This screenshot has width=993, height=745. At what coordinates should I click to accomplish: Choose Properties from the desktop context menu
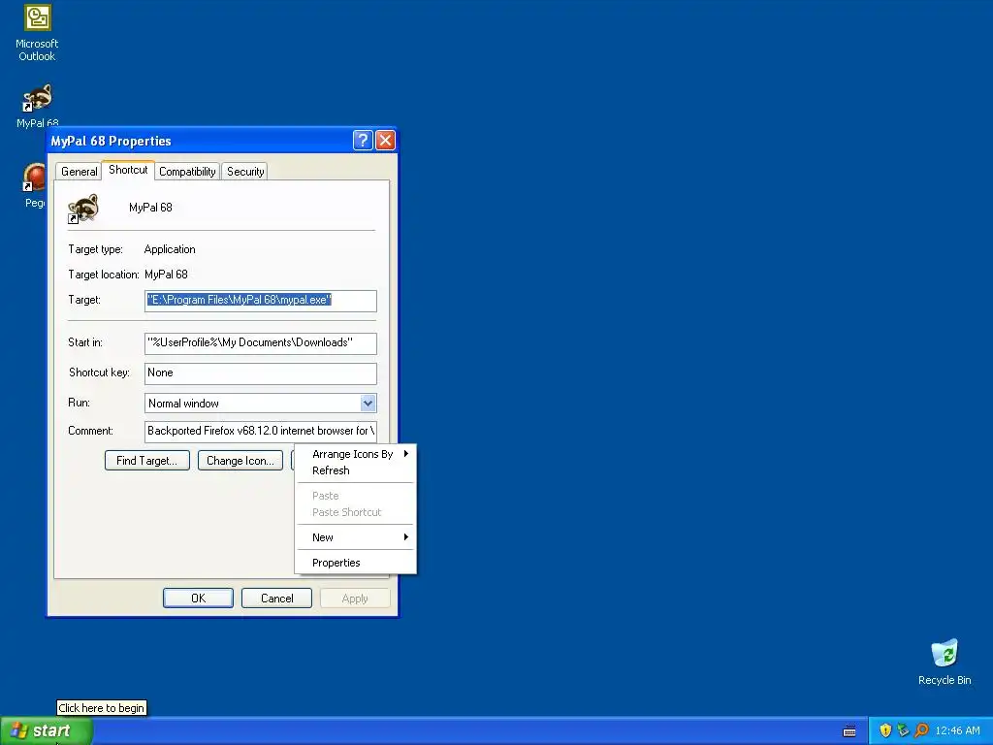pyautogui.click(x=355, y=563)
